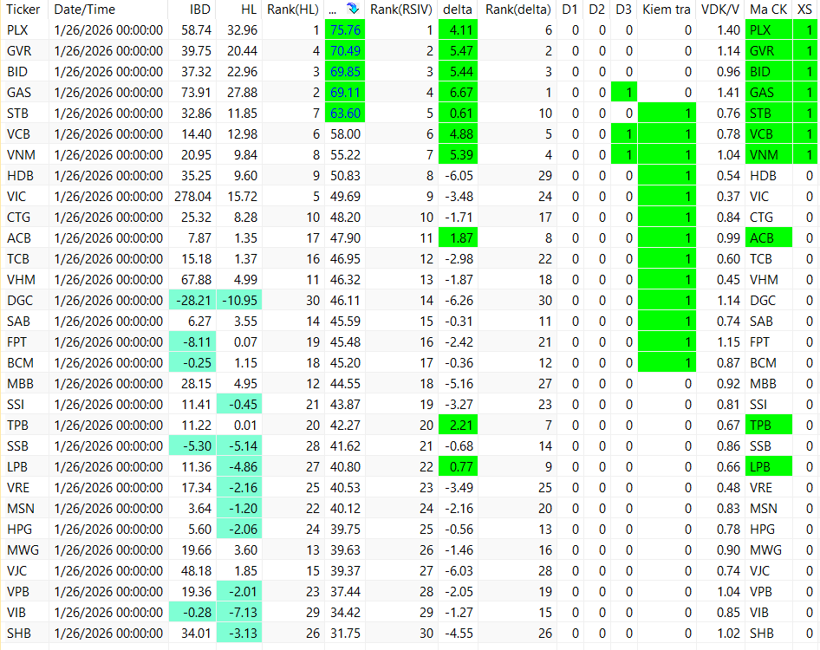The image size is (820, 650).
Task: Click the green ACB cell in Ma CK
Action: tap(769, 238)
